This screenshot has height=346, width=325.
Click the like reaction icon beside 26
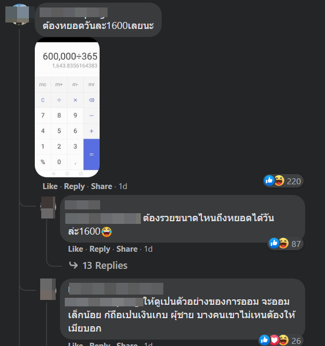pos(264,340)
